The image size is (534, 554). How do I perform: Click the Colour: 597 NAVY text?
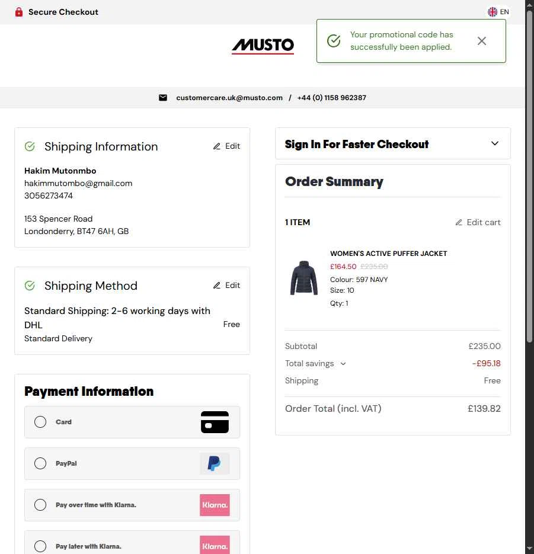pyautogui.click(x=359, y=280)
